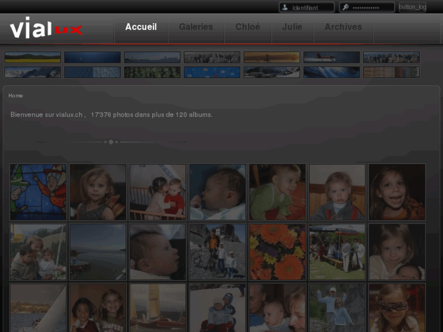Screen dimensions: 443x332
Task: Select the red seaplane banner
Action: click(331, 57)
